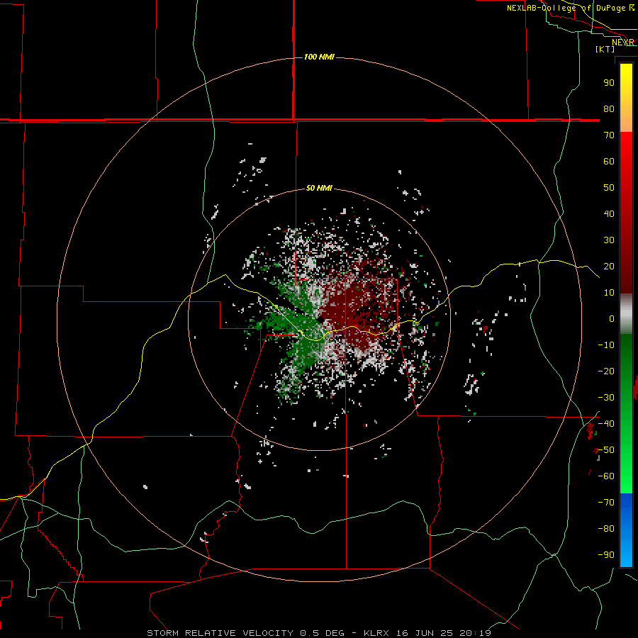Select the 50 value on velocity scale

tap(609, 188)
